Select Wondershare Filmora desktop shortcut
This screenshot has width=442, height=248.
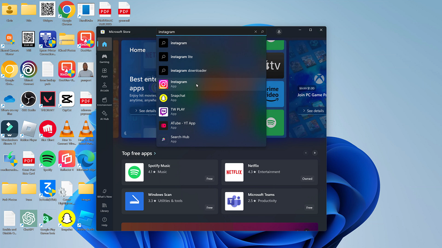coord(9,132)
